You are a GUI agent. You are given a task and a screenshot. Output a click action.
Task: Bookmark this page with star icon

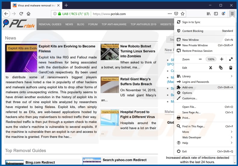[x=183, y=14]
